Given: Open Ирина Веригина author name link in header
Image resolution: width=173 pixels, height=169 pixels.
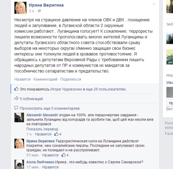Looking at the screenshot, I should (46, 5).
